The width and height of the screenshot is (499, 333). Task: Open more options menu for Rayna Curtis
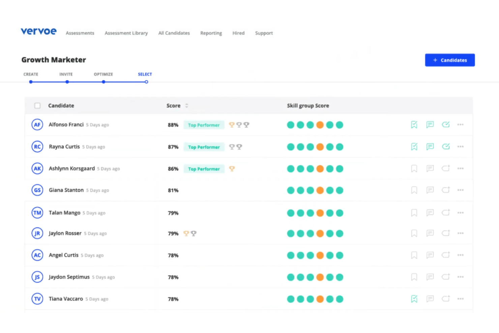point(460,147)
